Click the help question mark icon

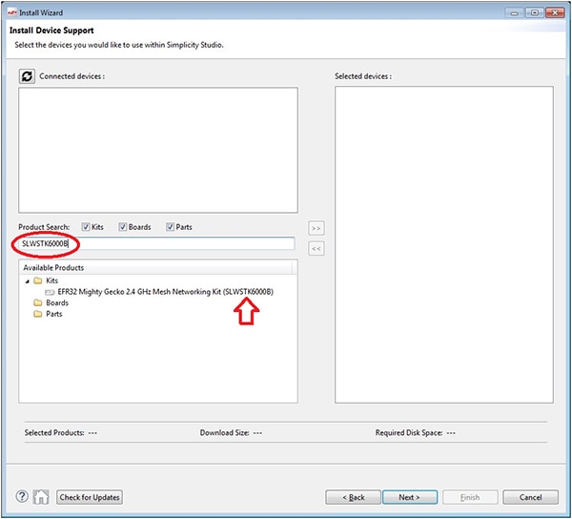(23, 496)
